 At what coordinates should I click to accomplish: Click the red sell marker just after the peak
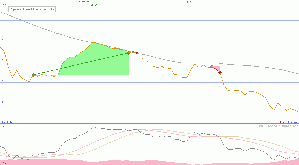(137, 53)
